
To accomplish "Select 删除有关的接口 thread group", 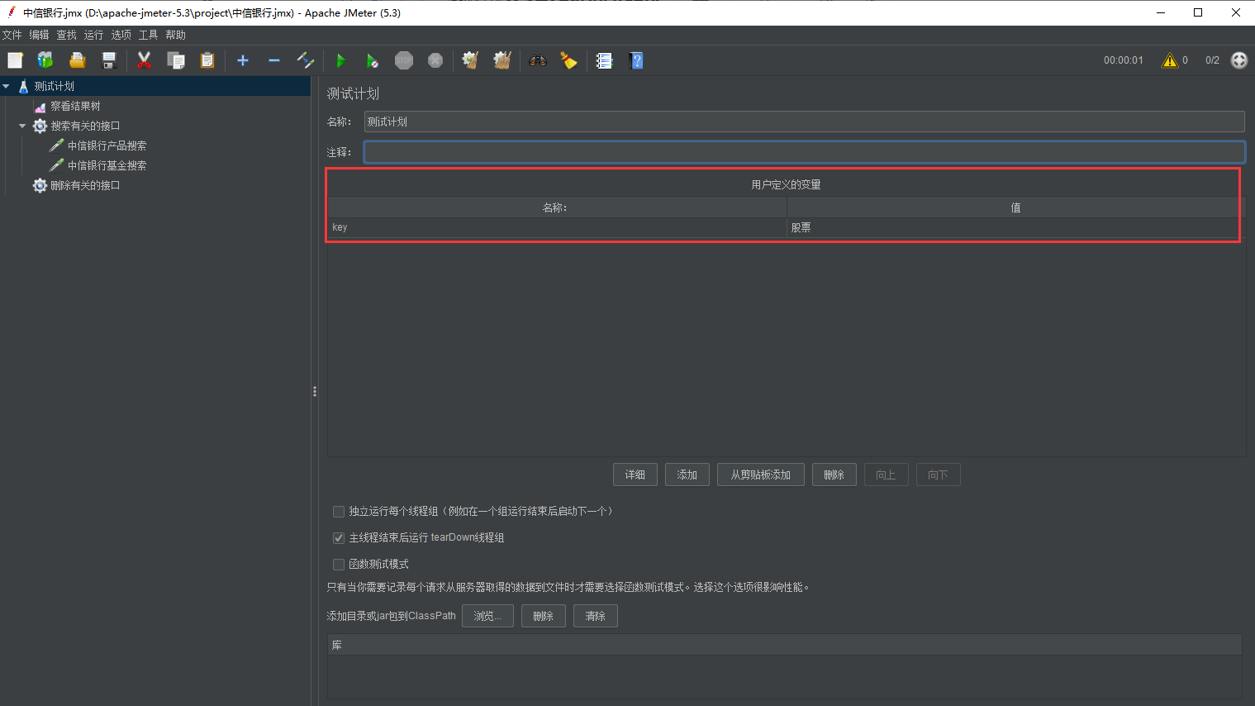I will coord(85,185).
